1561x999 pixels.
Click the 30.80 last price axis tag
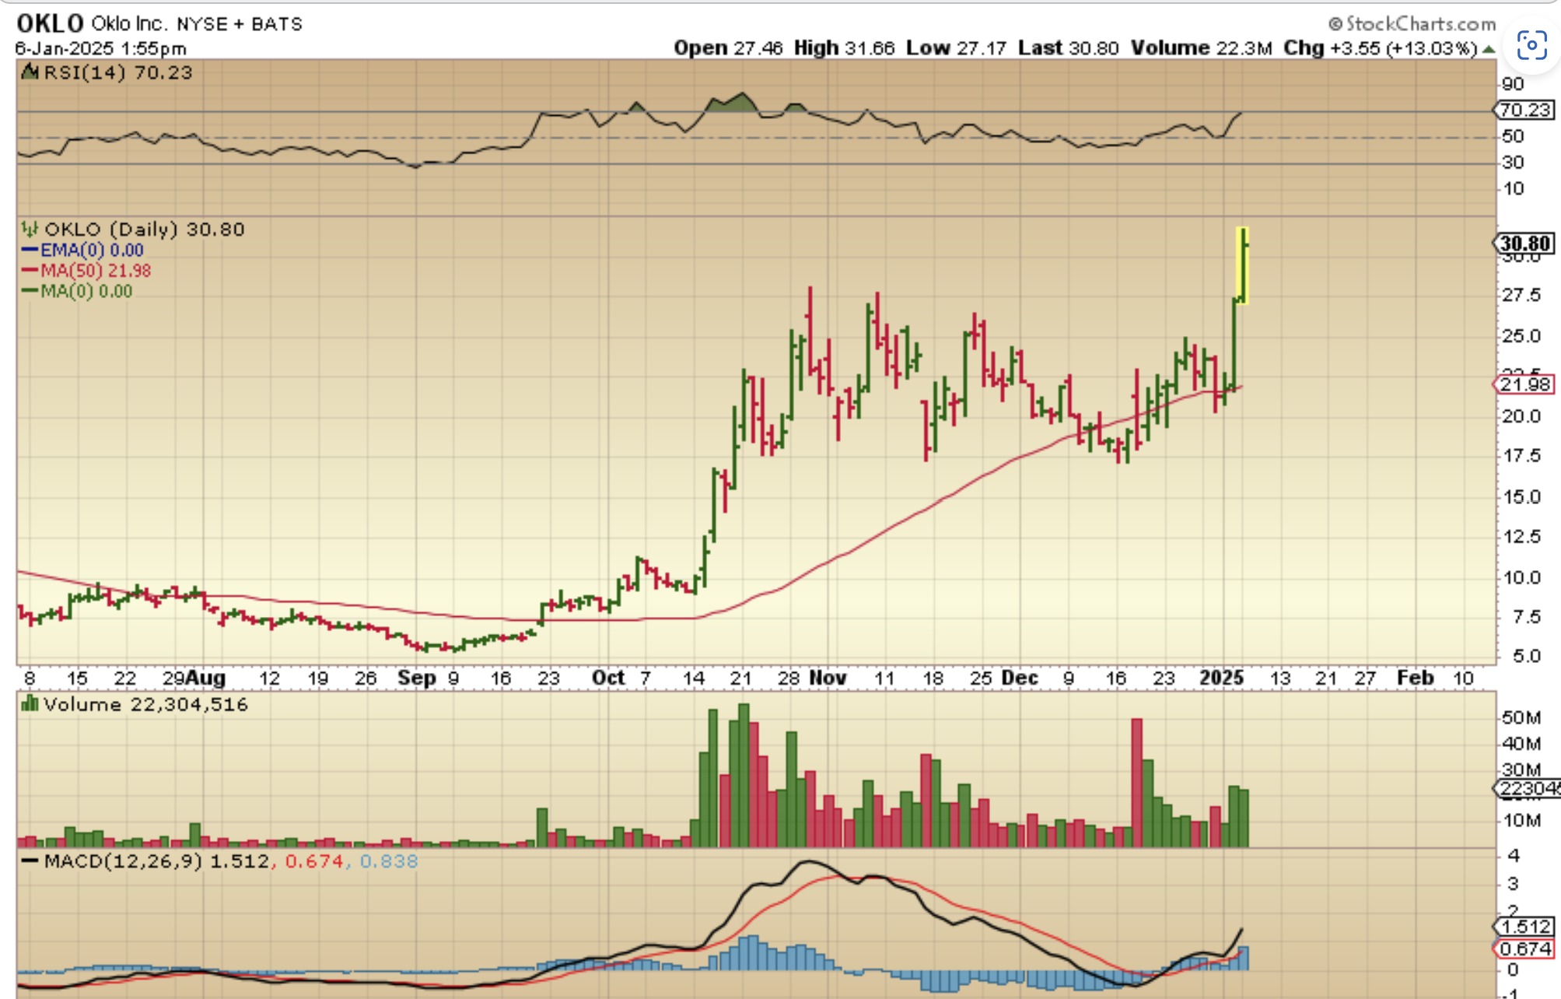coord(1524,244)
